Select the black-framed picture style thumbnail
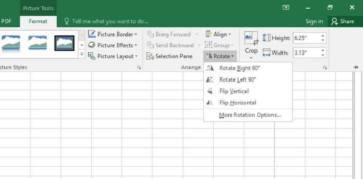 click(64, 43)
